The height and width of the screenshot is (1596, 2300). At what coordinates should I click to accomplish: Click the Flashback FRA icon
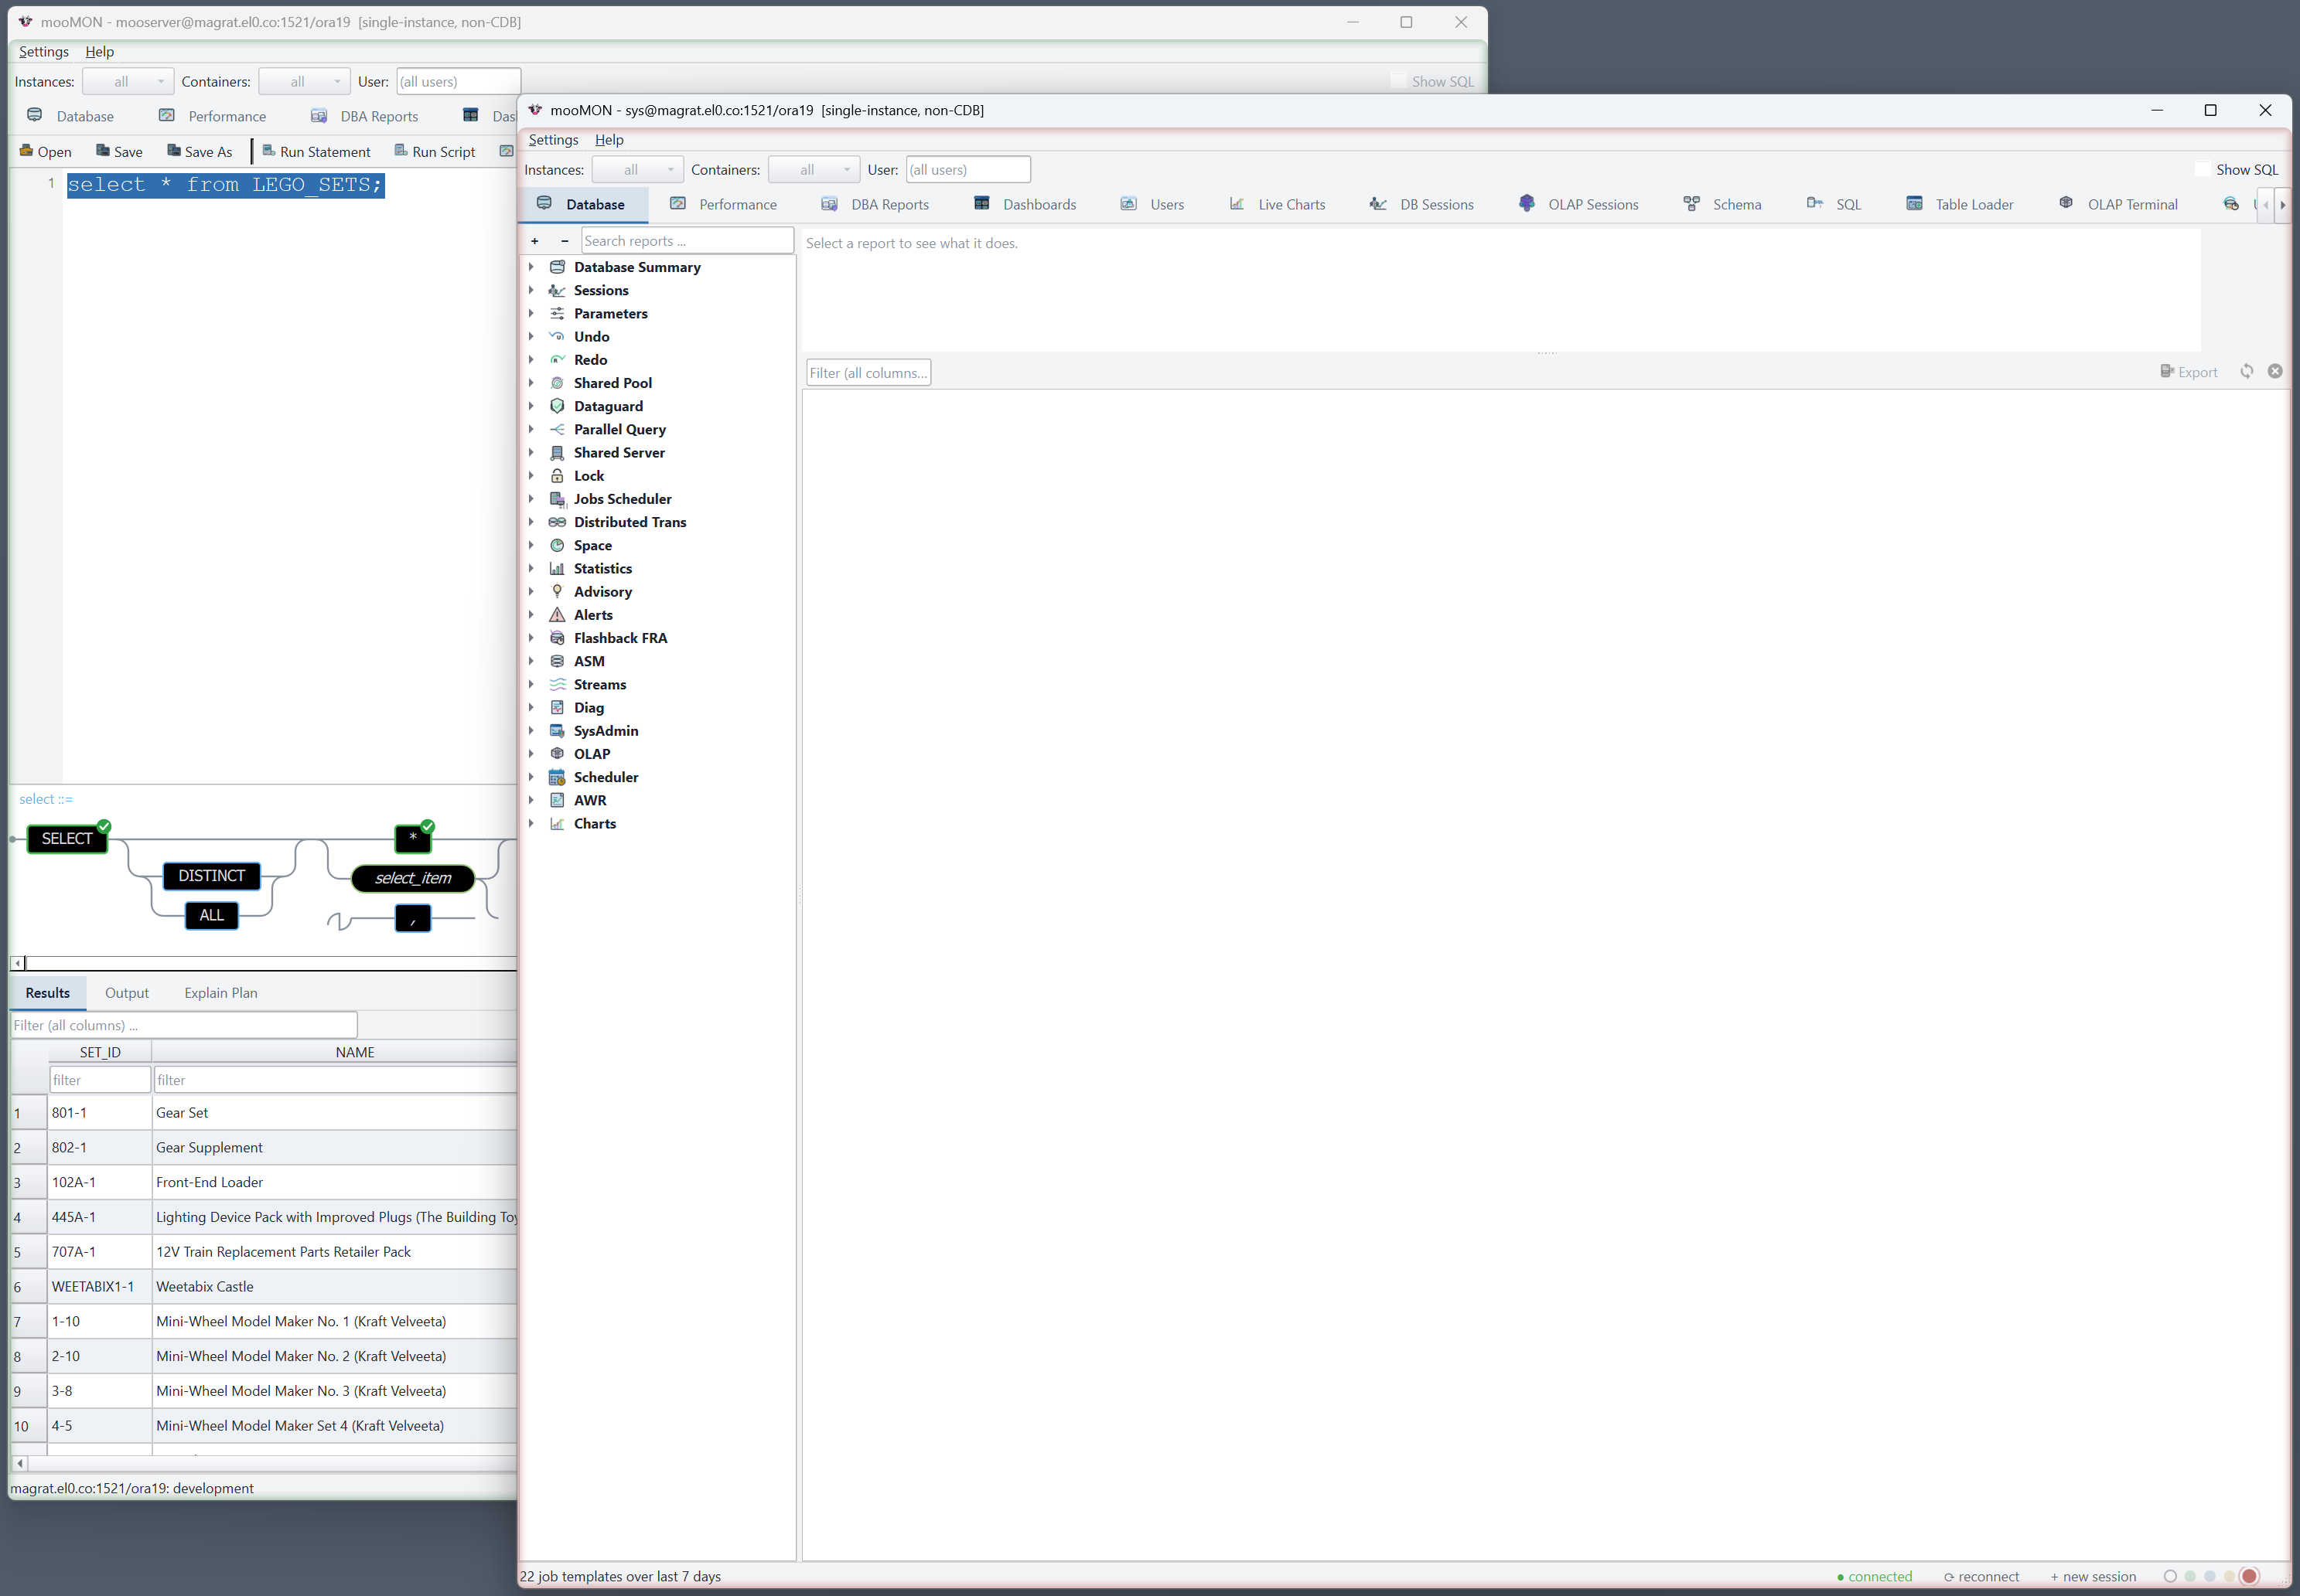(558, 638)
